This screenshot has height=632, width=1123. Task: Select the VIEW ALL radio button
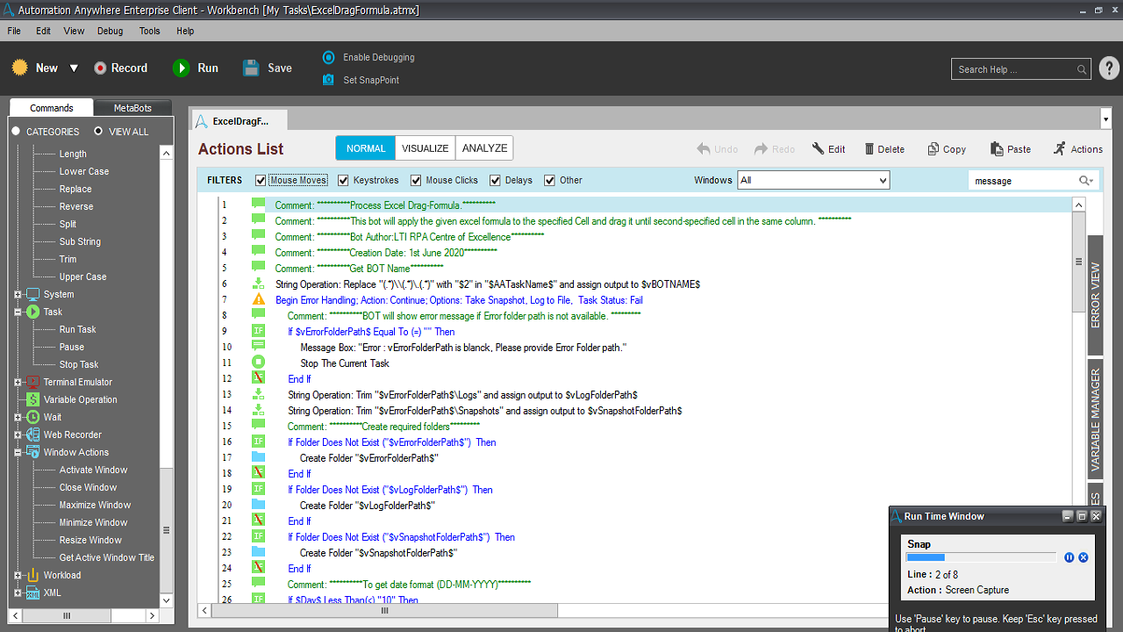(x=98, y=132)
